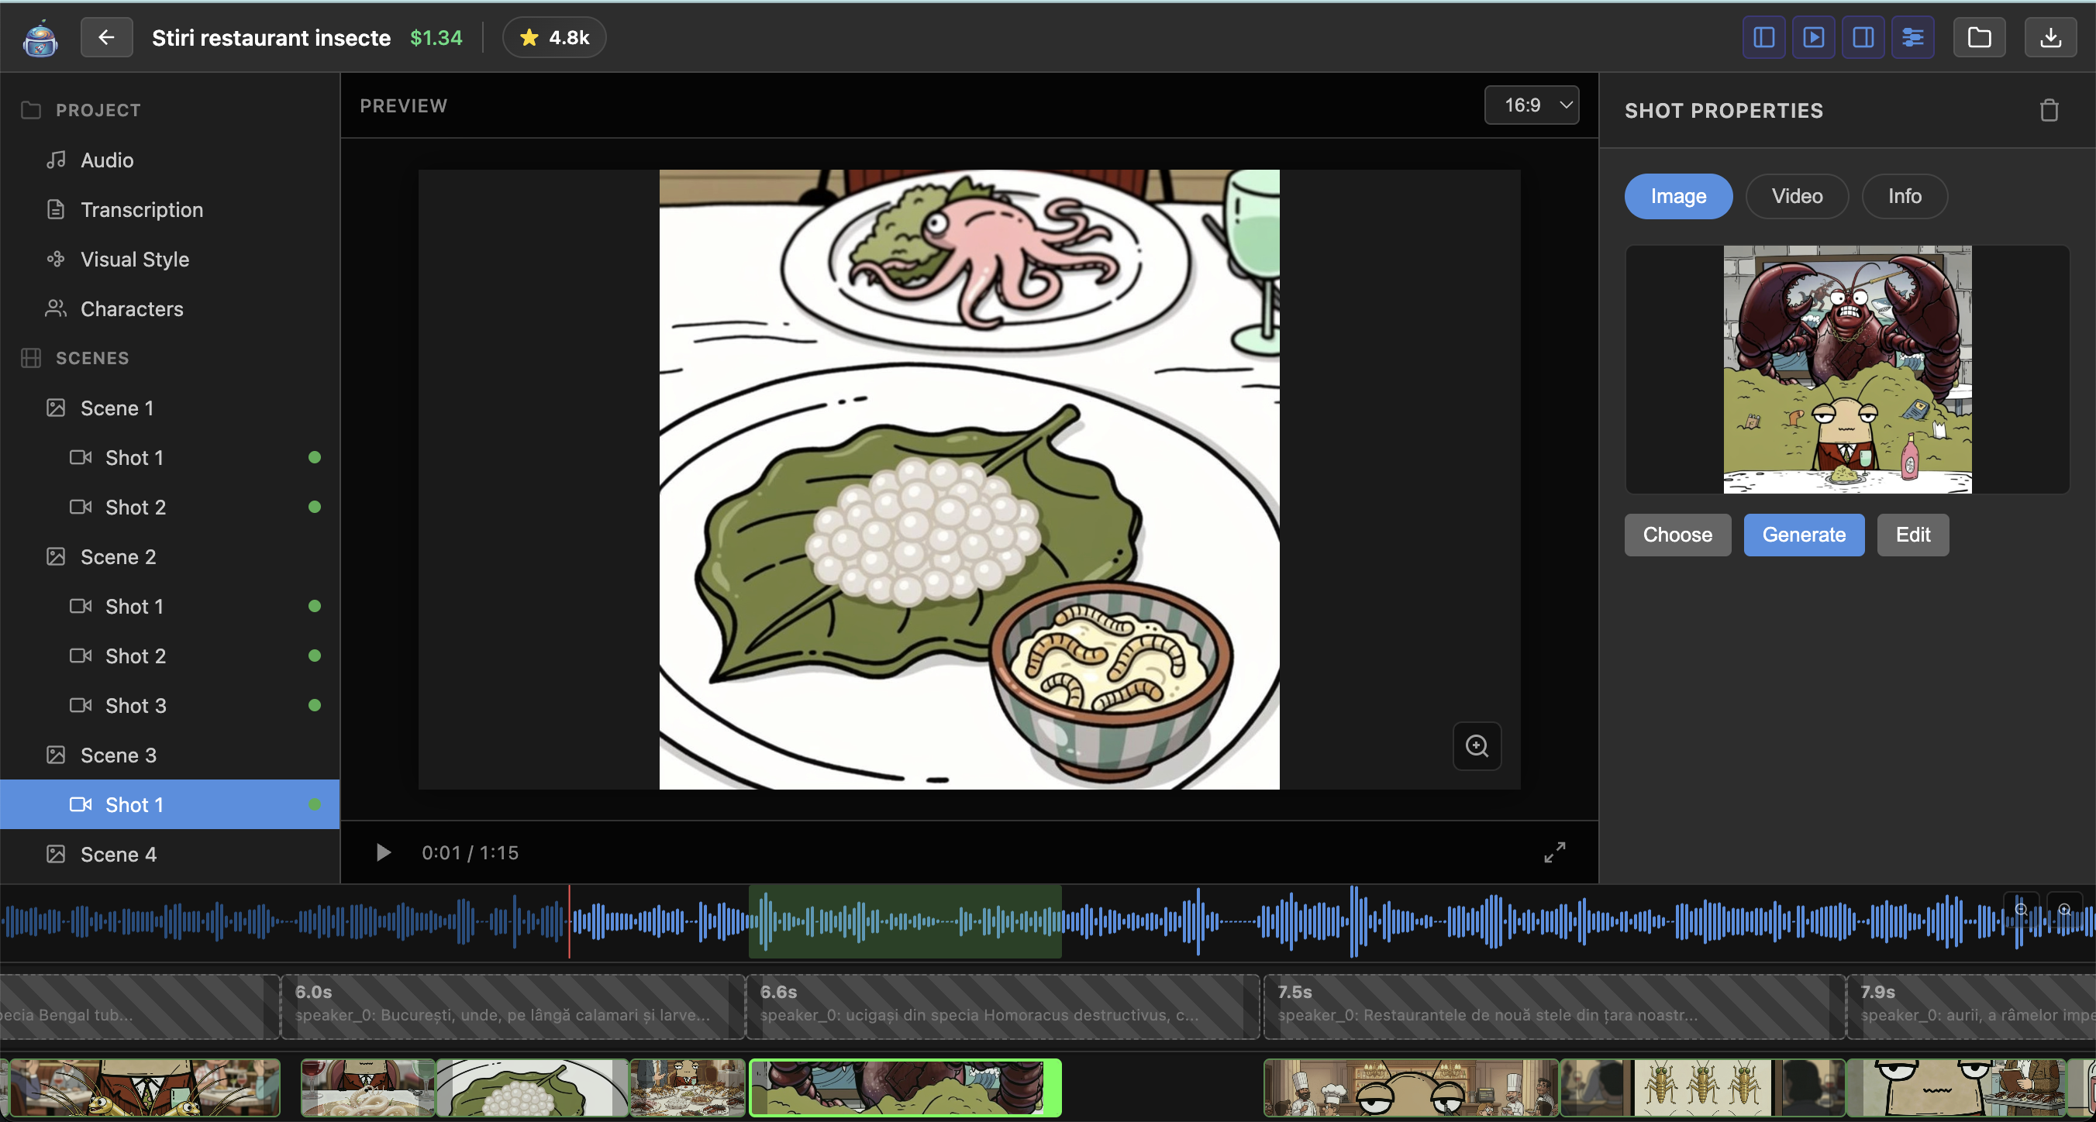
Task: Open the 16:9 aspect ratio dropdown
Action: tap(1532, 105)
